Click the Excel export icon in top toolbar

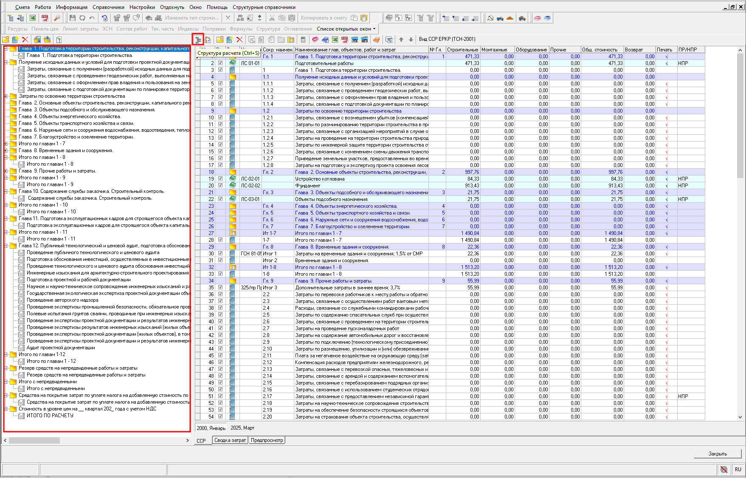(33, 18)
